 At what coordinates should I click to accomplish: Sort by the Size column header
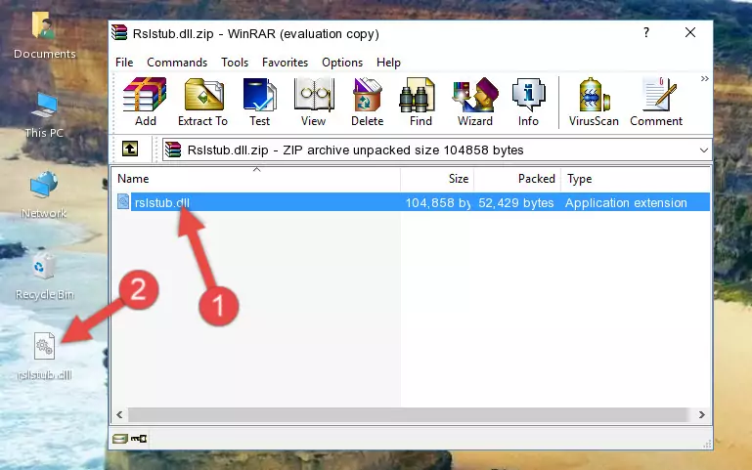437,179
